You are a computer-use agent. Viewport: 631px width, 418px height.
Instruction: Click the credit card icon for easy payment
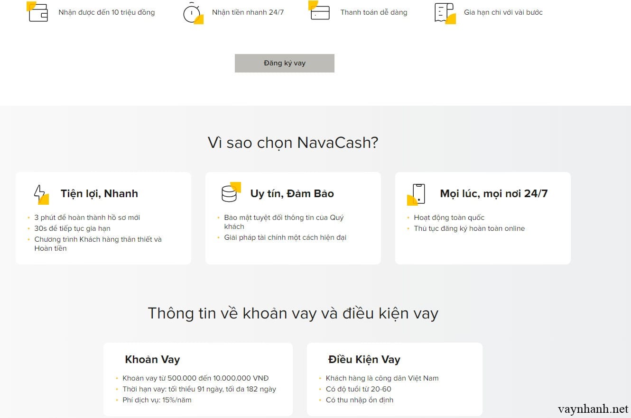tap(319, 12)
